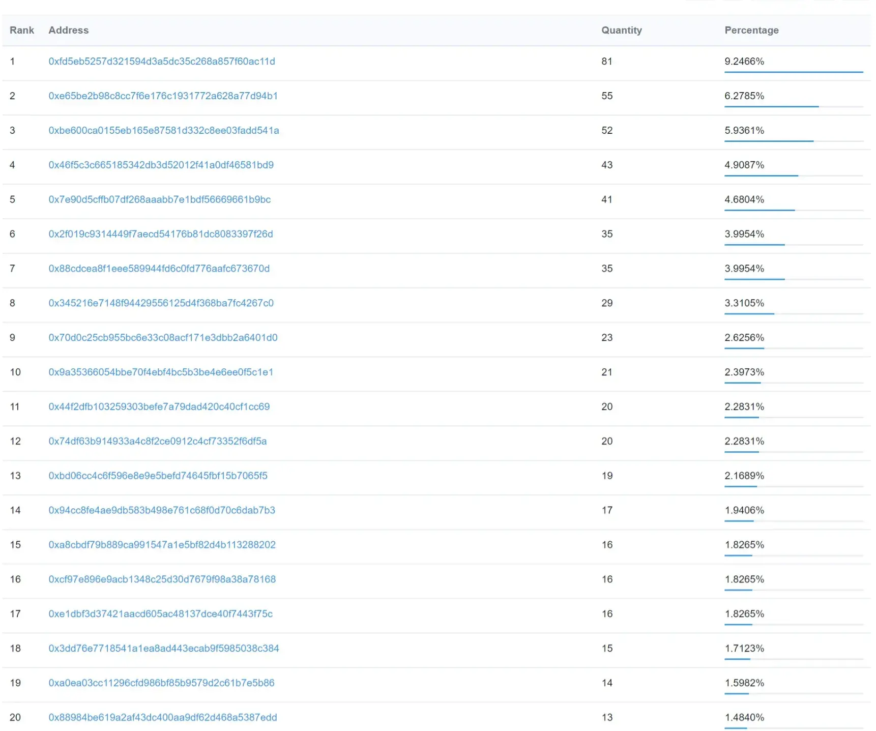
Task: Open address 0xfd5eb5257d321594d3a5dc35c268a857f60ac11d
Action: 162,62
